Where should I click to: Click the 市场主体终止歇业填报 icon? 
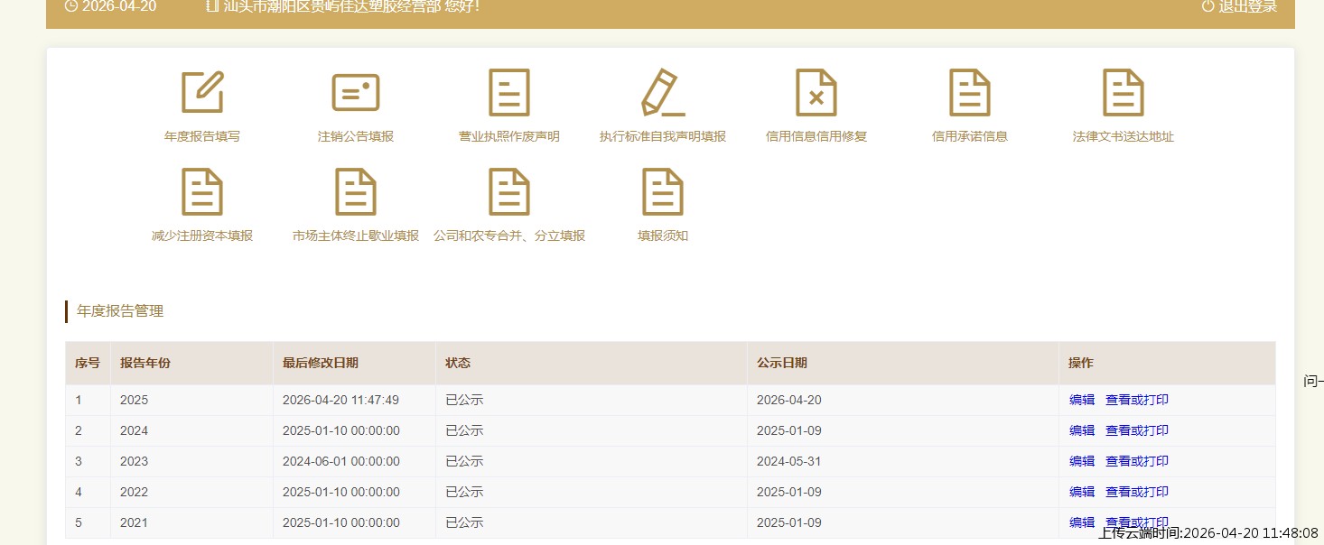click(356, 192)
